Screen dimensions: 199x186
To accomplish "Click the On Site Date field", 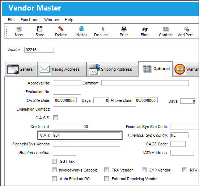I will 65,100.
